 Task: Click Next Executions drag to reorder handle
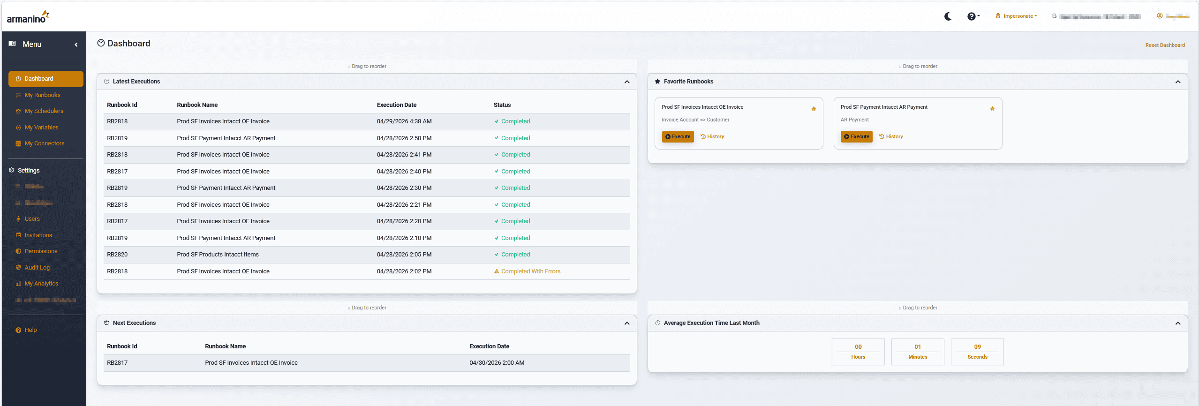pyautogui.click(x=367, y=308)
